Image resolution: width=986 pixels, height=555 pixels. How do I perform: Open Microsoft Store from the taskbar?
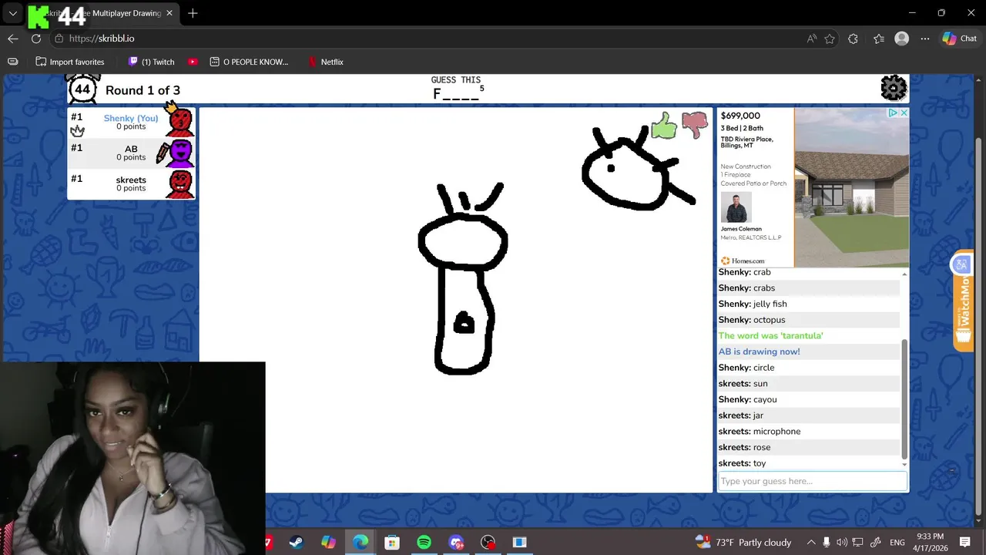392,543
